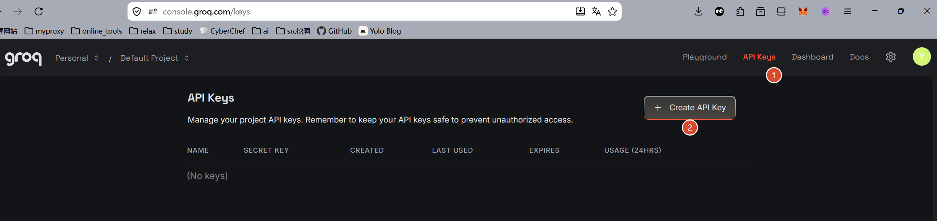
Task: Minimize the browser window
Action: coord(874,11)
